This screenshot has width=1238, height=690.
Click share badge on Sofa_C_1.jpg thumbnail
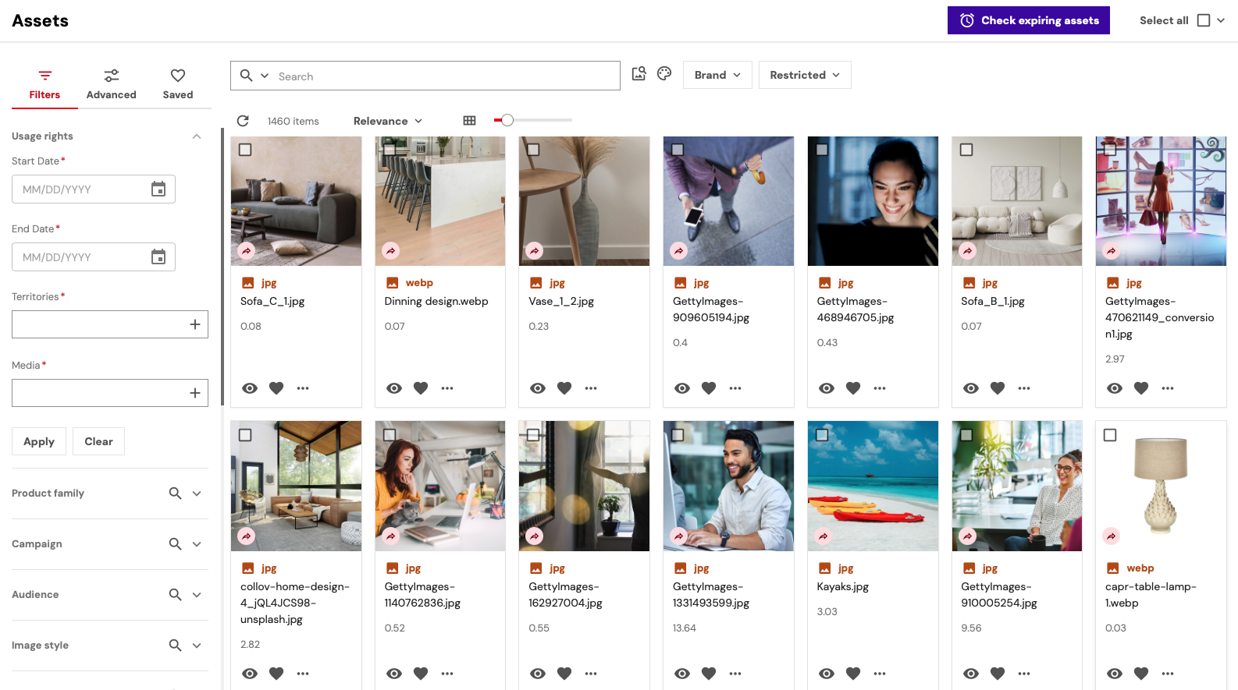tap(247, 251)
